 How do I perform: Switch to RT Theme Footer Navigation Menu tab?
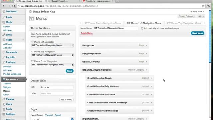click(x=103, y=23)
